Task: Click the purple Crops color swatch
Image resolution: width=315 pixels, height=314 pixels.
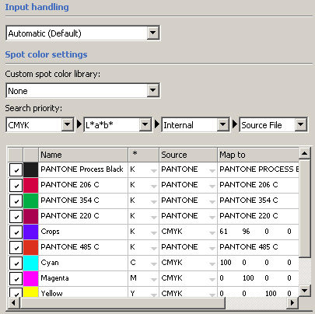Action: click(31, 232)
